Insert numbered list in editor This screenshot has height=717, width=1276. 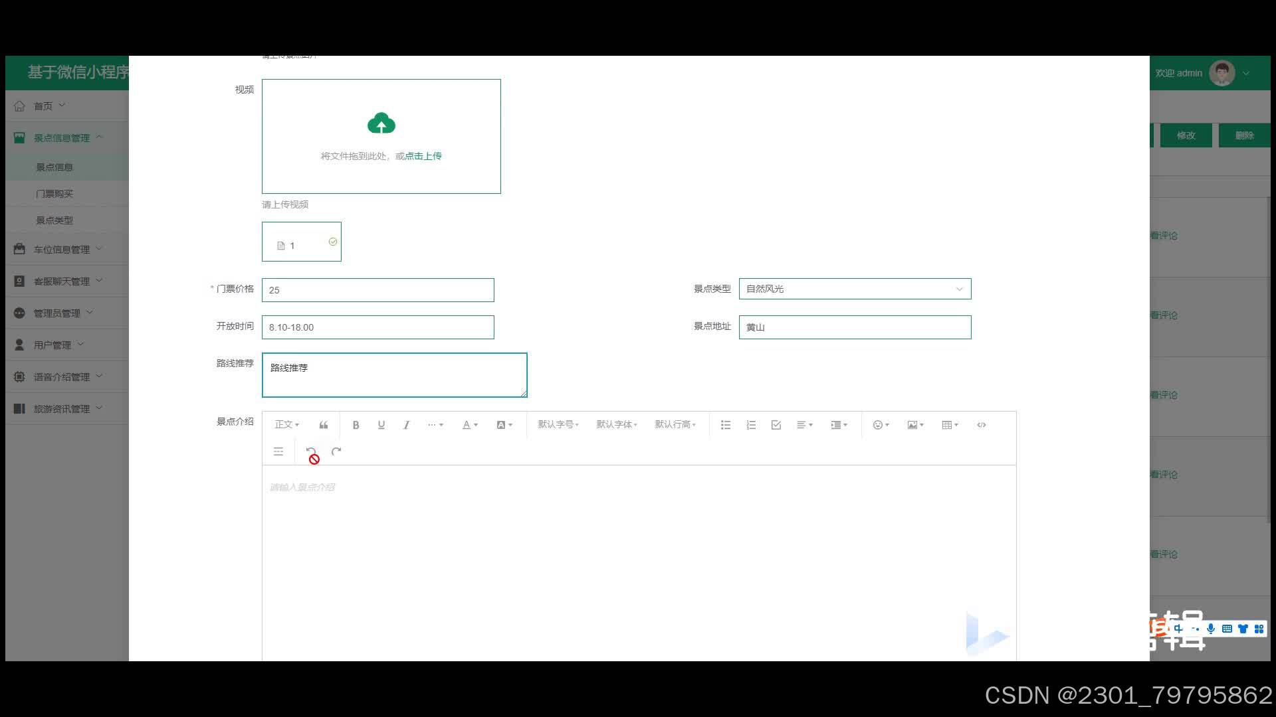click(751, 425)
